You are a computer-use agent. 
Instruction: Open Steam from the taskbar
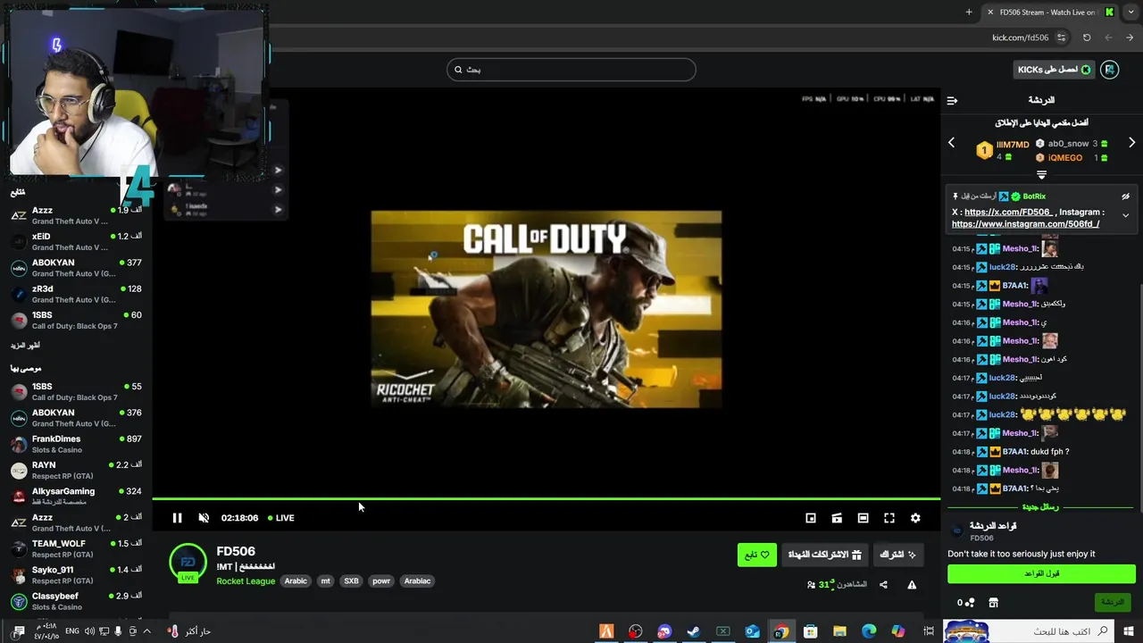(693, 631)
